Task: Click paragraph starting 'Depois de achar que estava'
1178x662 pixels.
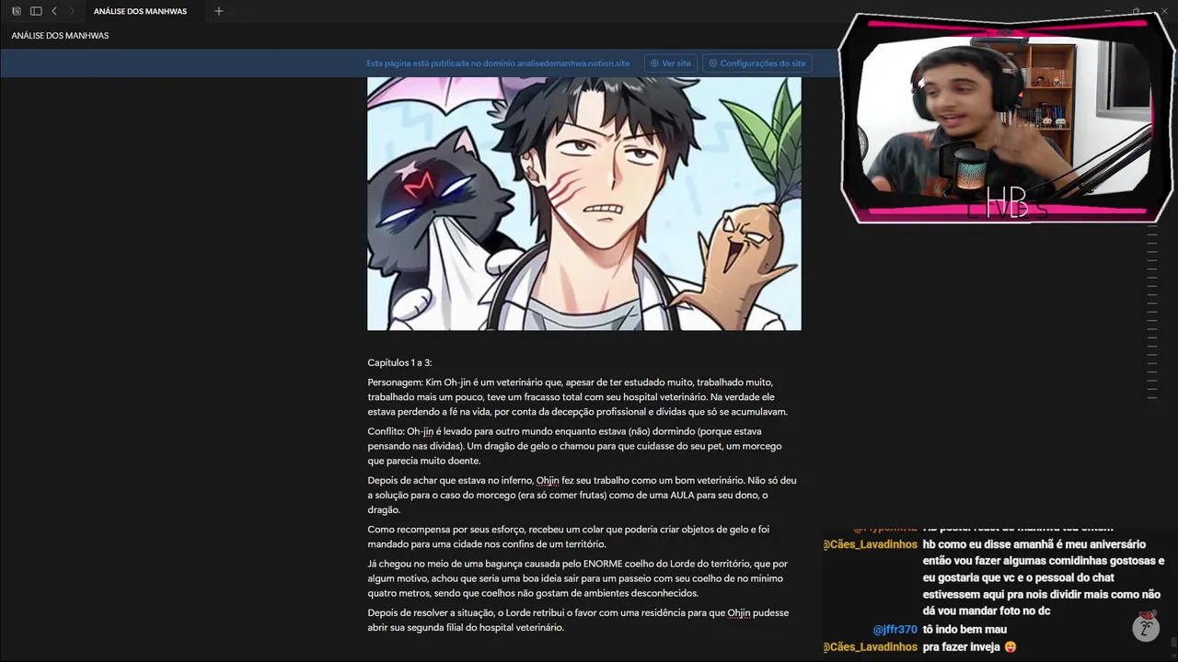Action: coord(583,495)
